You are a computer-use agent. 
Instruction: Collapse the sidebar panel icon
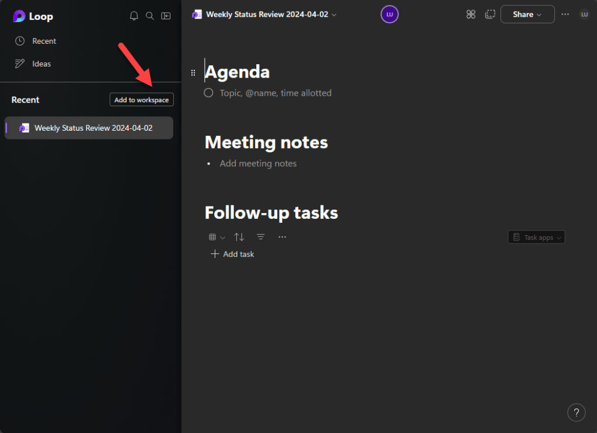pyautogui.click(x=166, y=16)
